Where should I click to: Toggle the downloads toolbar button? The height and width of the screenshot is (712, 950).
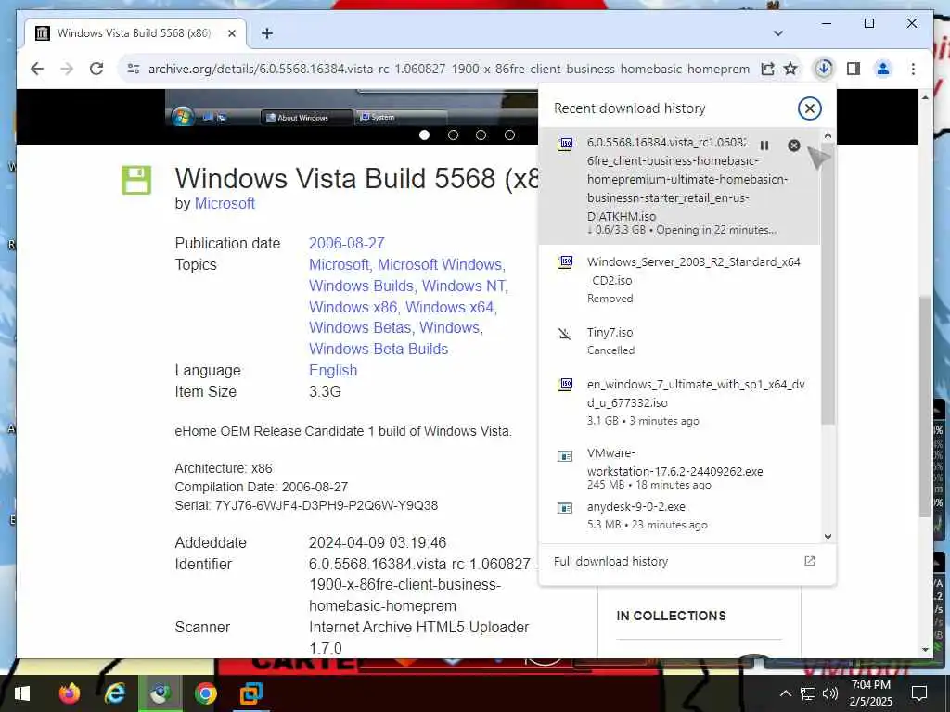point(824,69)
